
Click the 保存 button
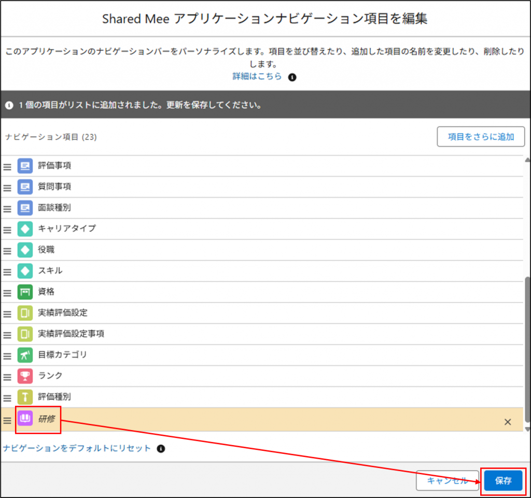pos(503,480)
